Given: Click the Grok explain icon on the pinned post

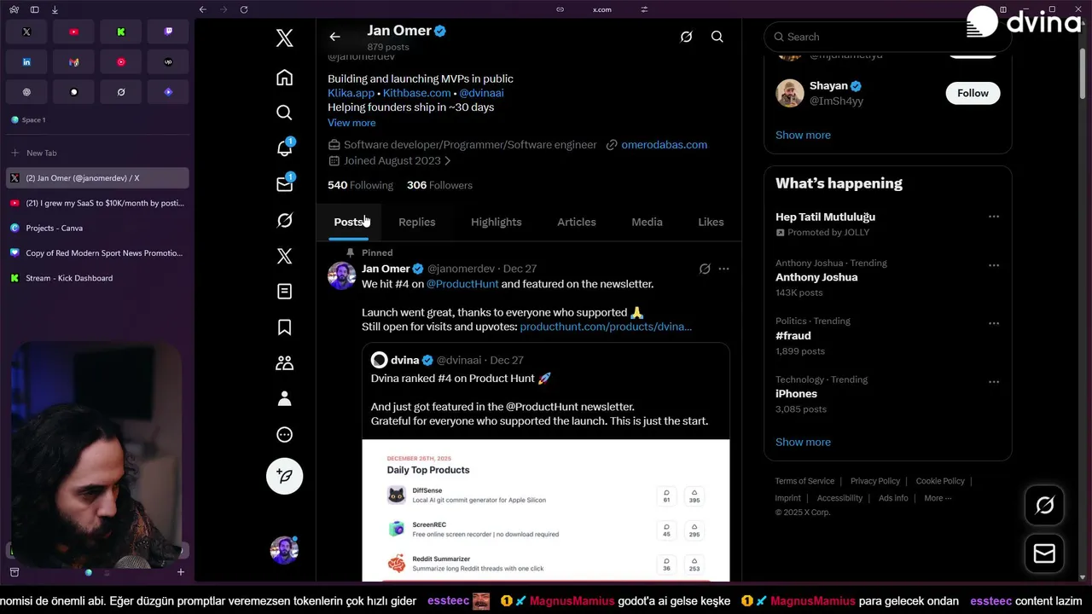Looking at the screenshot, I should (x=705, y=269).
